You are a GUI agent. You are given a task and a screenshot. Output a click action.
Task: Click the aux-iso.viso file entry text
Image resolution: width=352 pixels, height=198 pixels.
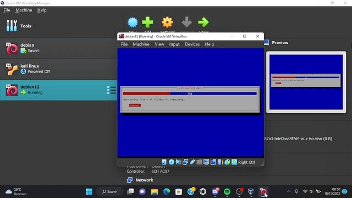point(298,139)
